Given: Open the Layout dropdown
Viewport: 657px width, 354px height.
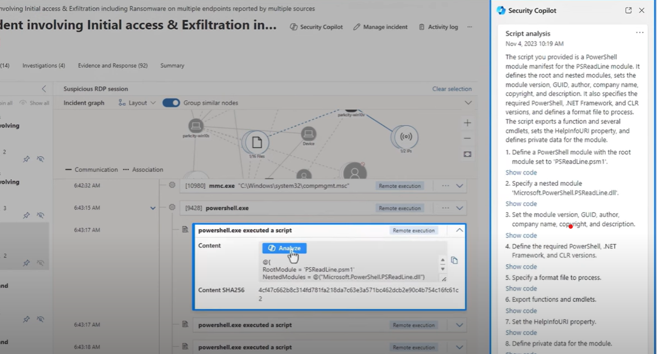Looking at the screenshot, I should (x=137, y=103).
